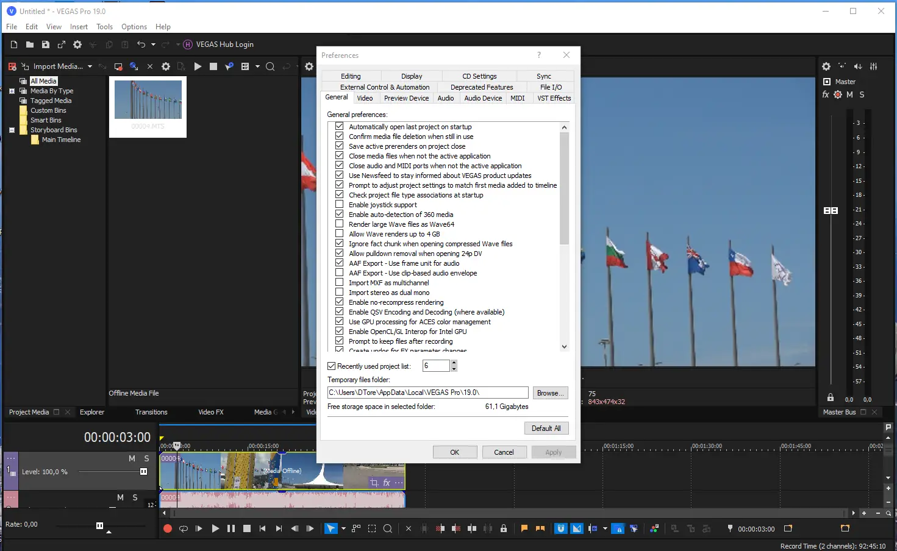Click OK in the Preferences dialog
This screenshot has height=551, width=897.
coord(455,452)
